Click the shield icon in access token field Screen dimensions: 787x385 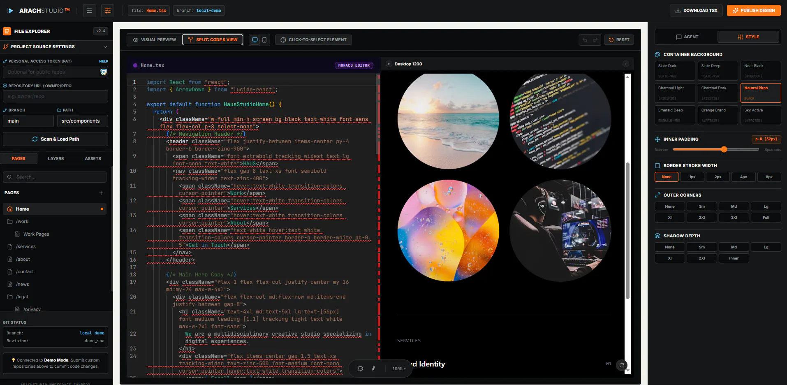[x=104, y=72]
